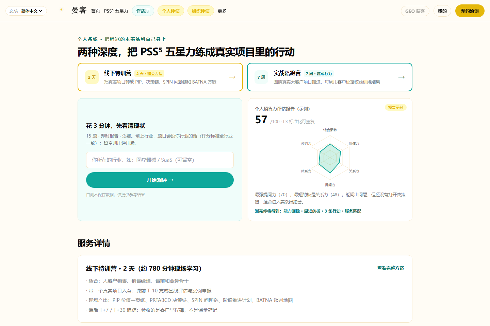The height and width of the screenshot is (326, 490).
Task: Select the 个人评估 nav pill
Action: pyautogui.click(x=171, y=11)
